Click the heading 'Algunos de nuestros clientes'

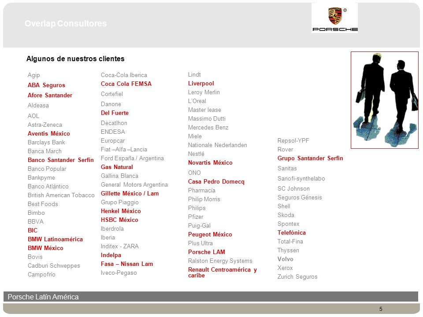point(75,59)
